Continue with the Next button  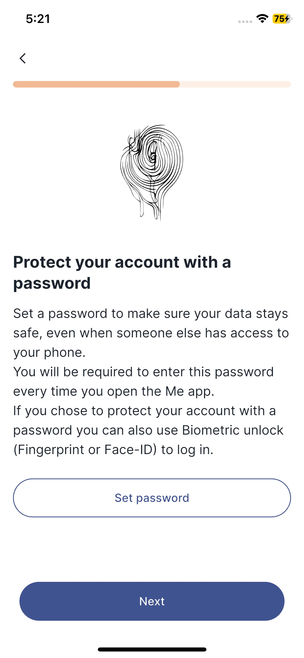[152, 601]
